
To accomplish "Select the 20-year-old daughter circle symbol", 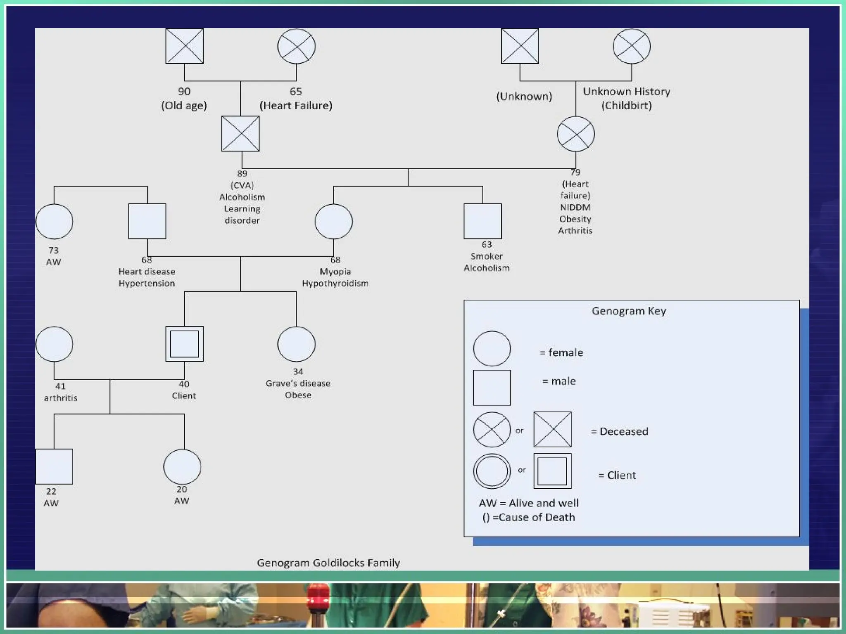I will click(x=182, y=466).
